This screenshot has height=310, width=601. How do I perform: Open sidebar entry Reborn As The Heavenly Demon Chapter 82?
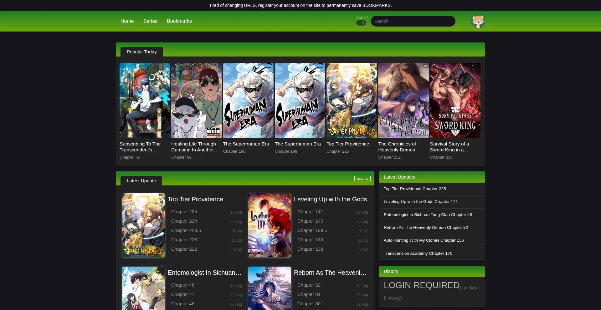[x=426, y=228]
